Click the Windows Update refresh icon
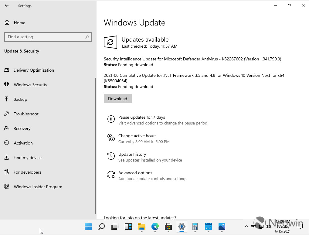 tap(110, 43)
